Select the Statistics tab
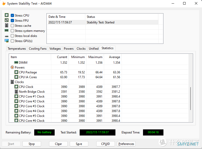The image size is (202, 149). coord(108,48)
